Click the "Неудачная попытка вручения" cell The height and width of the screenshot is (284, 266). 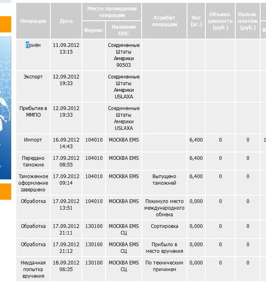click(33, 269)
